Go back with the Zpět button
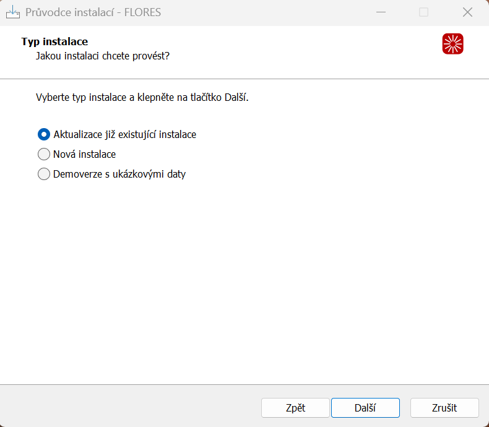This screenshot has height=427, width=489. [x=295, y=408]
